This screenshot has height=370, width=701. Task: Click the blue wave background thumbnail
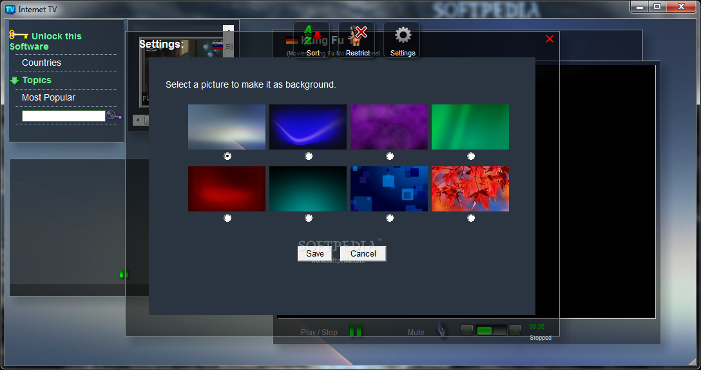pyautogui.click(x=308, y=127)
